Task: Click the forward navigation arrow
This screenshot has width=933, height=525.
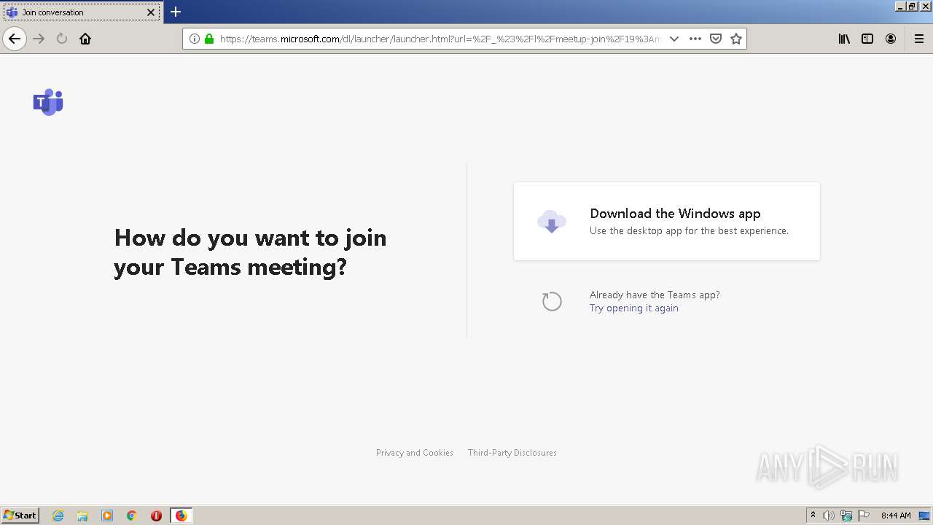Action: [x=39, y=39]
